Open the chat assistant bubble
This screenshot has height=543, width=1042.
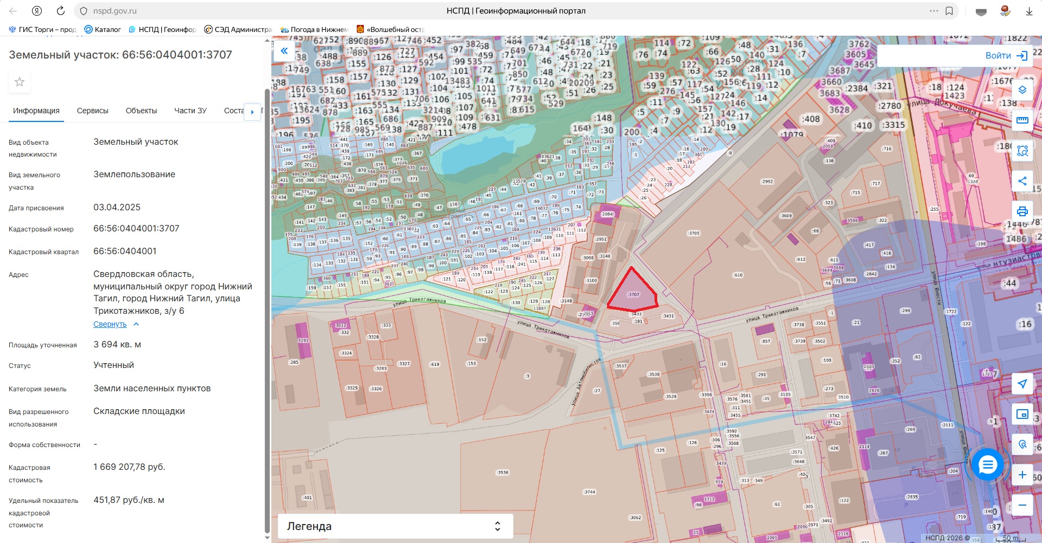[x=987, y=464]
